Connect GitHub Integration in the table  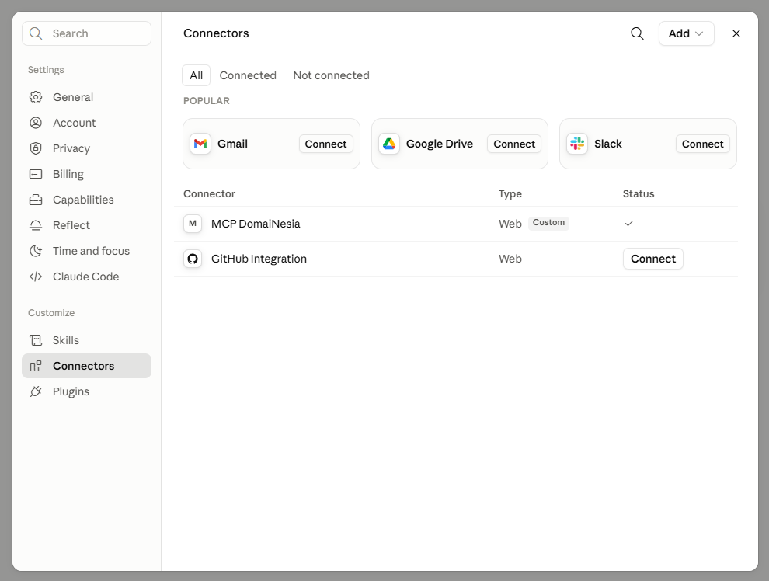click(x=652, y=259)
